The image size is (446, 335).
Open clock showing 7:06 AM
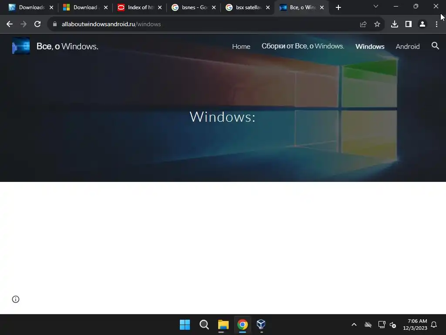[x=415, y=325]
